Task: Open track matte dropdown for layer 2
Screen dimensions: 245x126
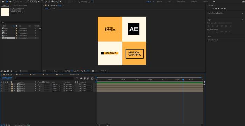Action: (70, 87)
